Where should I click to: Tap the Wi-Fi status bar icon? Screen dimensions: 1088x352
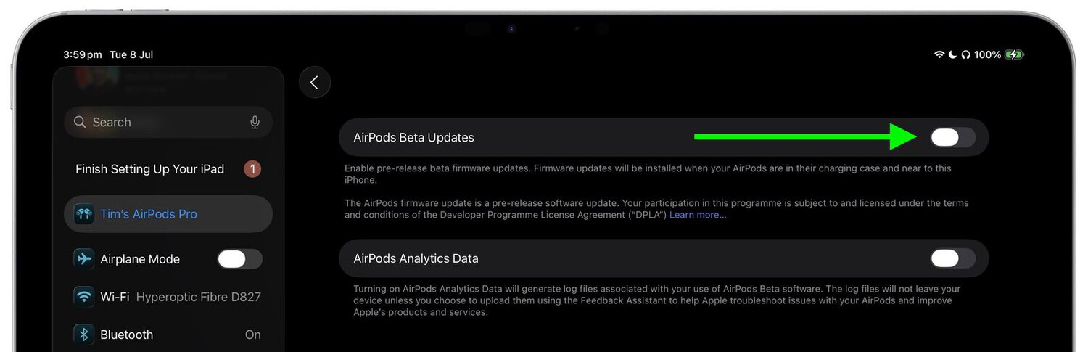[939, 54]
